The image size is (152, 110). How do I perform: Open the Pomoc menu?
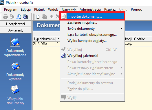(136, 10)
